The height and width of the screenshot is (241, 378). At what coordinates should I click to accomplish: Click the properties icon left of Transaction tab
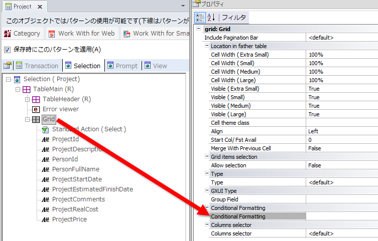click(x=7, y=66)
